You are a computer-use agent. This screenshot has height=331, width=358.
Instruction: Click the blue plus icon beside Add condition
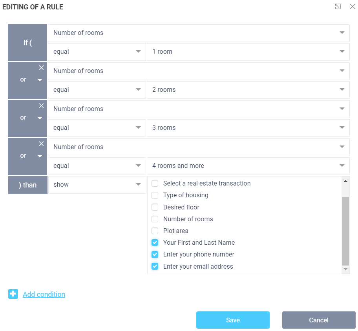13,294
